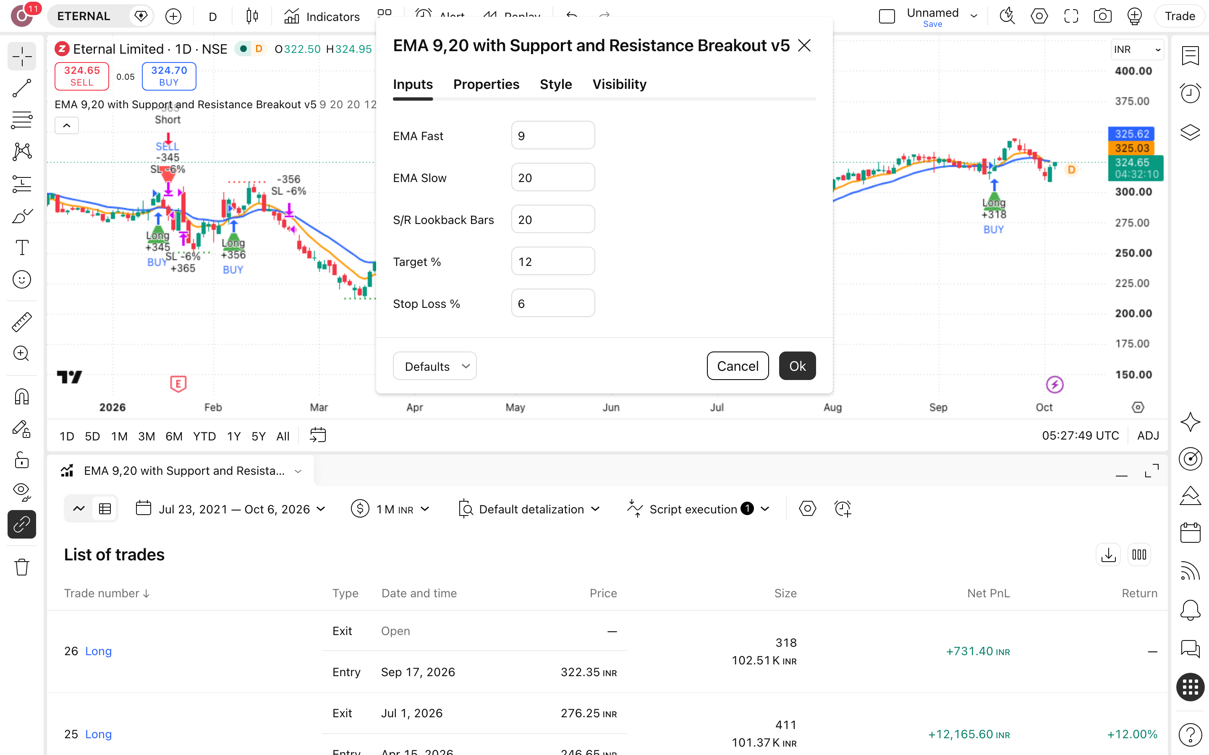Toggle ADJ adjusted data
Image resolution: width=1209 pixels, height=755 pixels.
click(1148, 436)
